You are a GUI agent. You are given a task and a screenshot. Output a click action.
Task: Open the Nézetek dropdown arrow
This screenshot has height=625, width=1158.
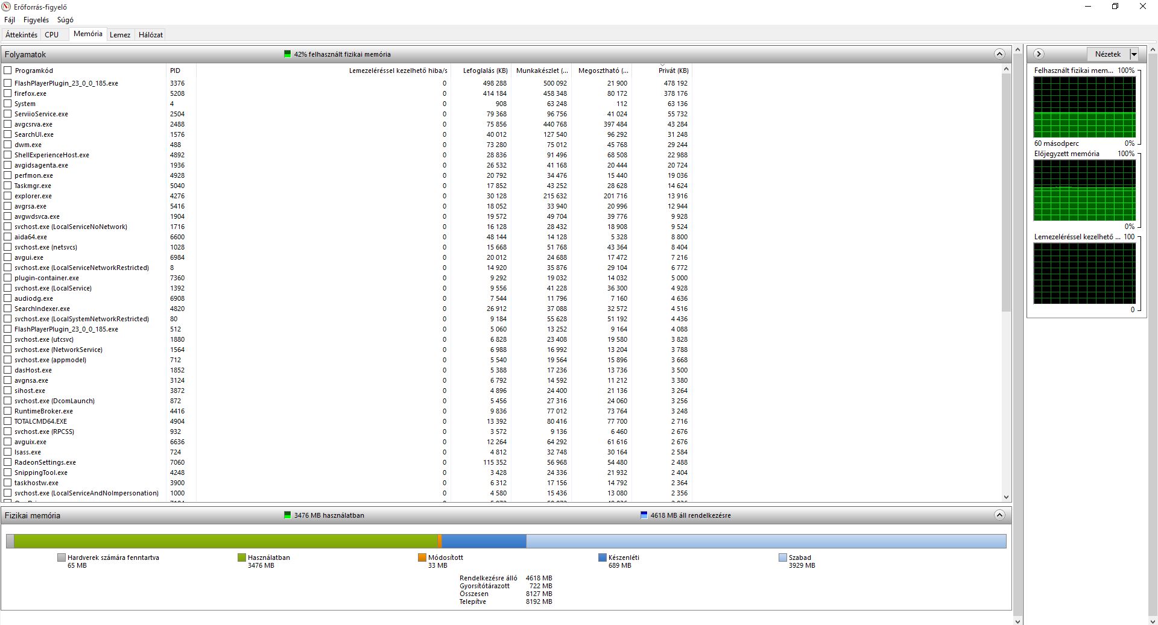point(1134,54)
